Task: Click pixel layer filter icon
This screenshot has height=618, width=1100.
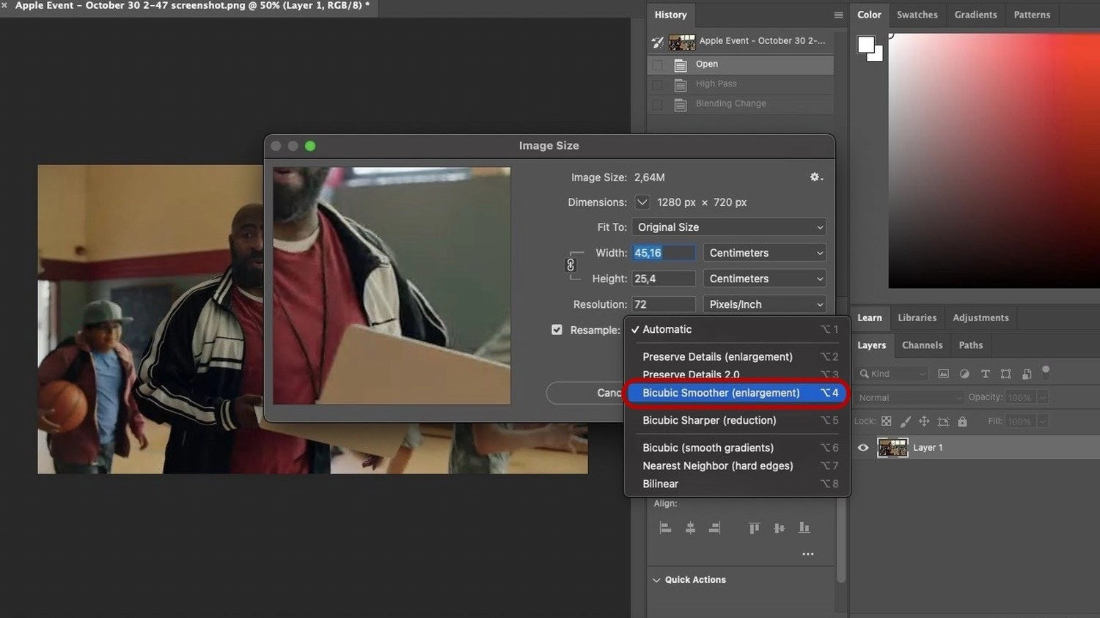Action: pyautogui.click(x=944, y=374)
